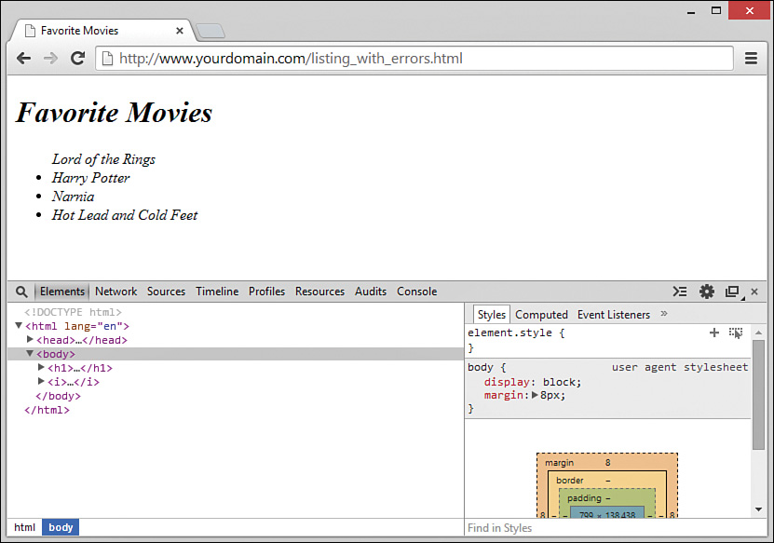Change DevTools dock position icon
Screen dimensions: 774x543
point(731,292)
